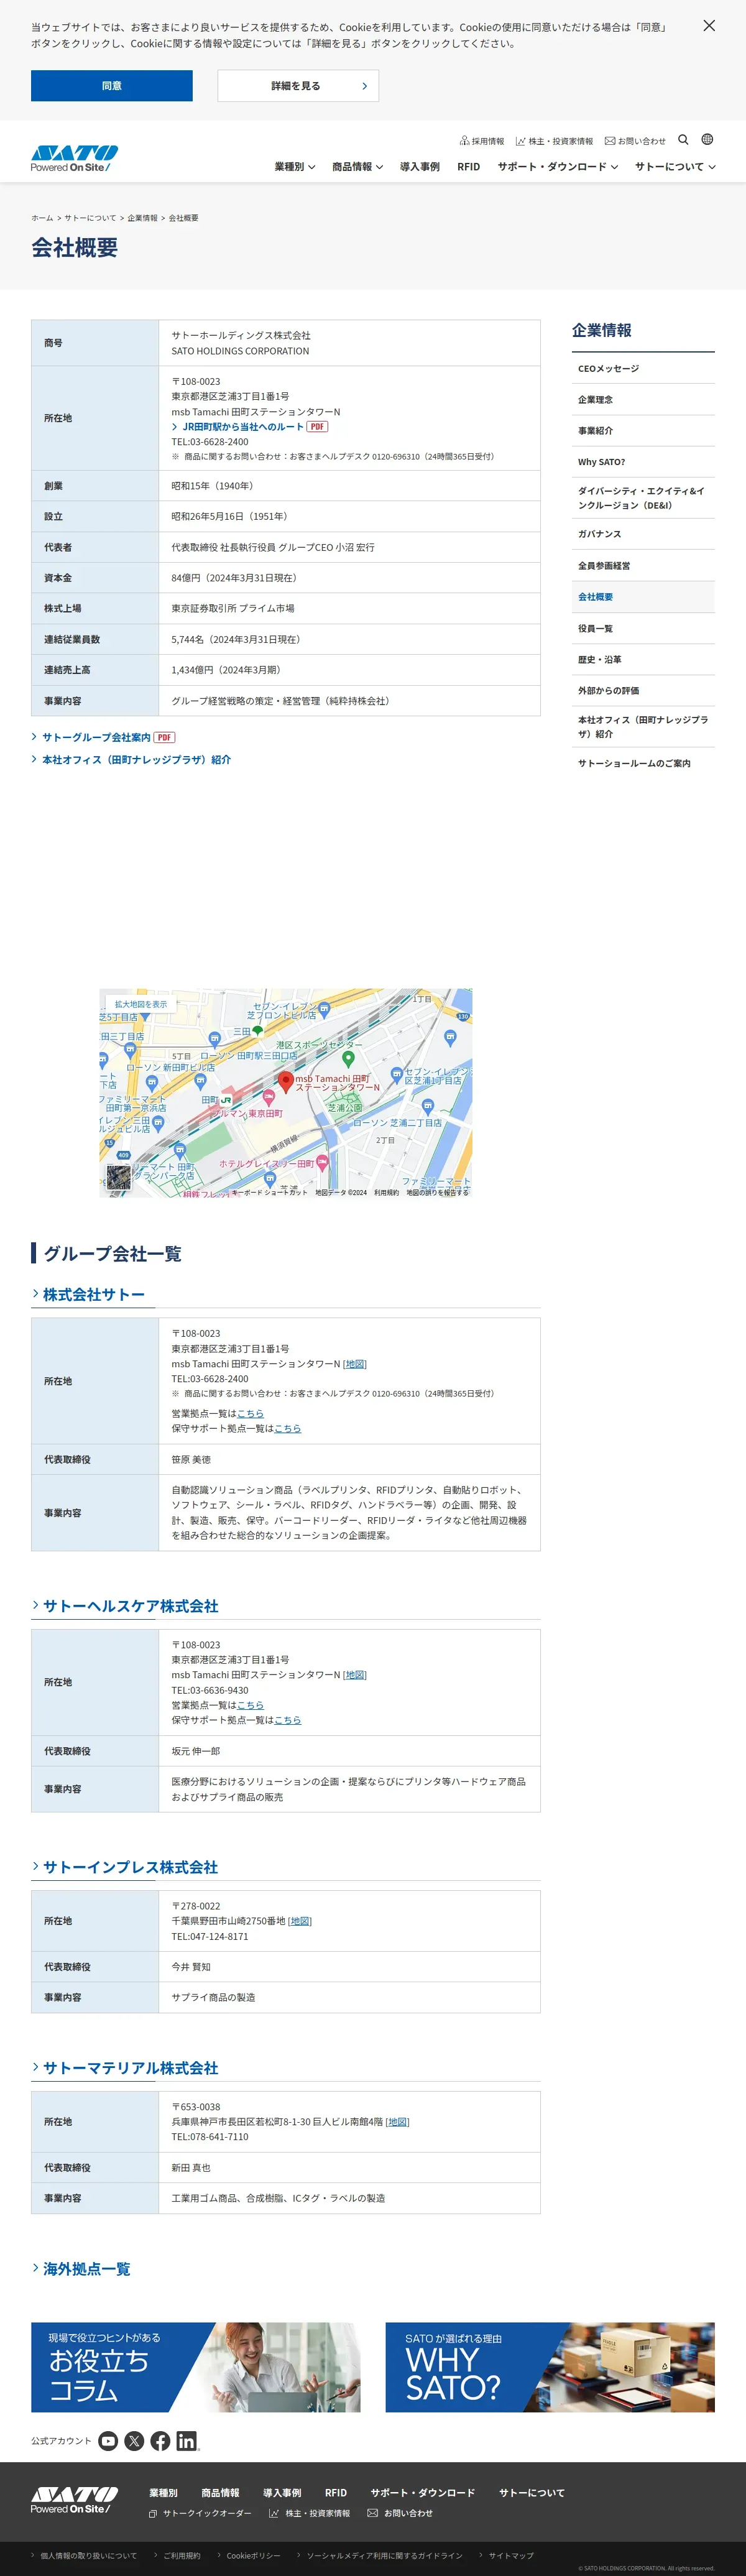Go to ホーム breadcrumb
Screen dimensions: 746x2576
click(42, 218)
